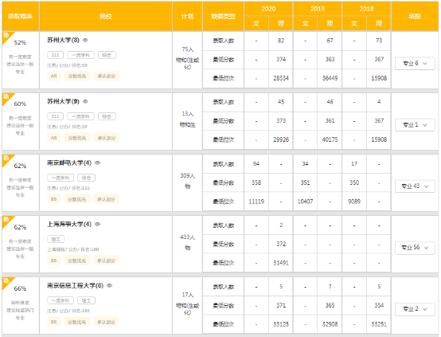Click orange corner badge on 52% row
Viewport: 441px width, 337px height.
point(6,37)
